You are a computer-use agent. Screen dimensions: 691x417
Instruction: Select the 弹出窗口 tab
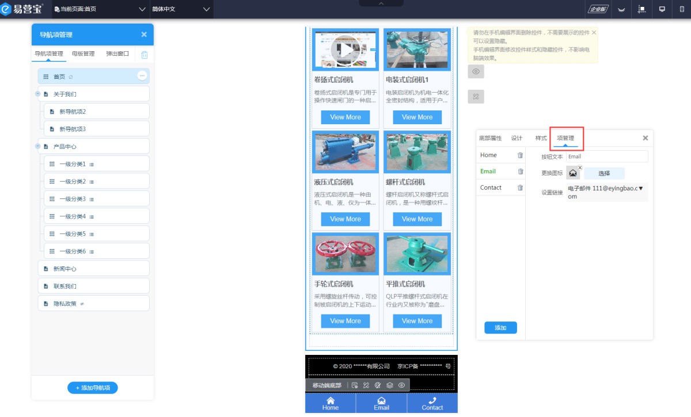coord(117,54)
